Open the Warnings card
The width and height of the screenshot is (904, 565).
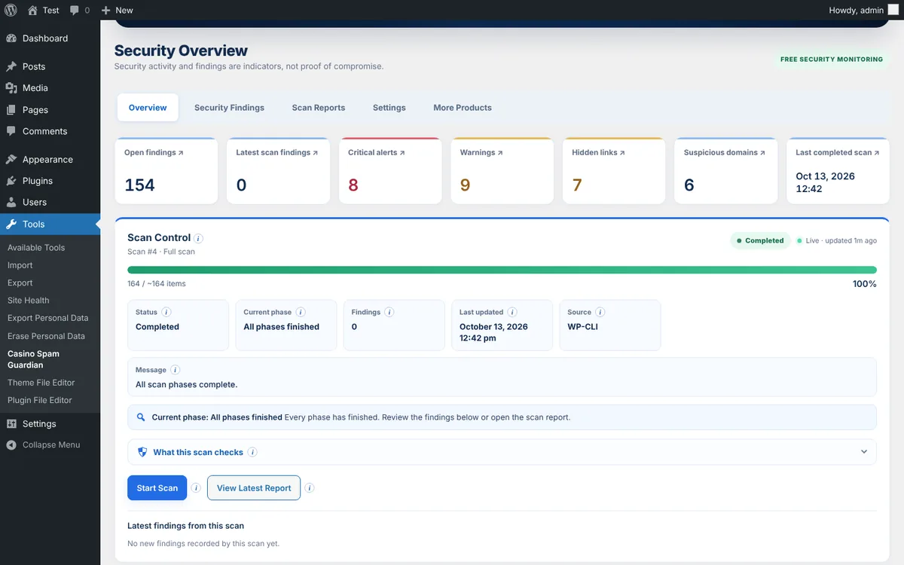coord(502,171)
